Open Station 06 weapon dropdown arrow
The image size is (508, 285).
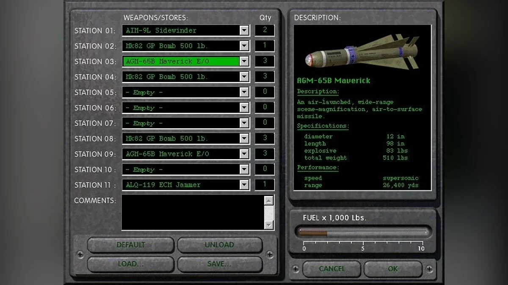point(244,108)
